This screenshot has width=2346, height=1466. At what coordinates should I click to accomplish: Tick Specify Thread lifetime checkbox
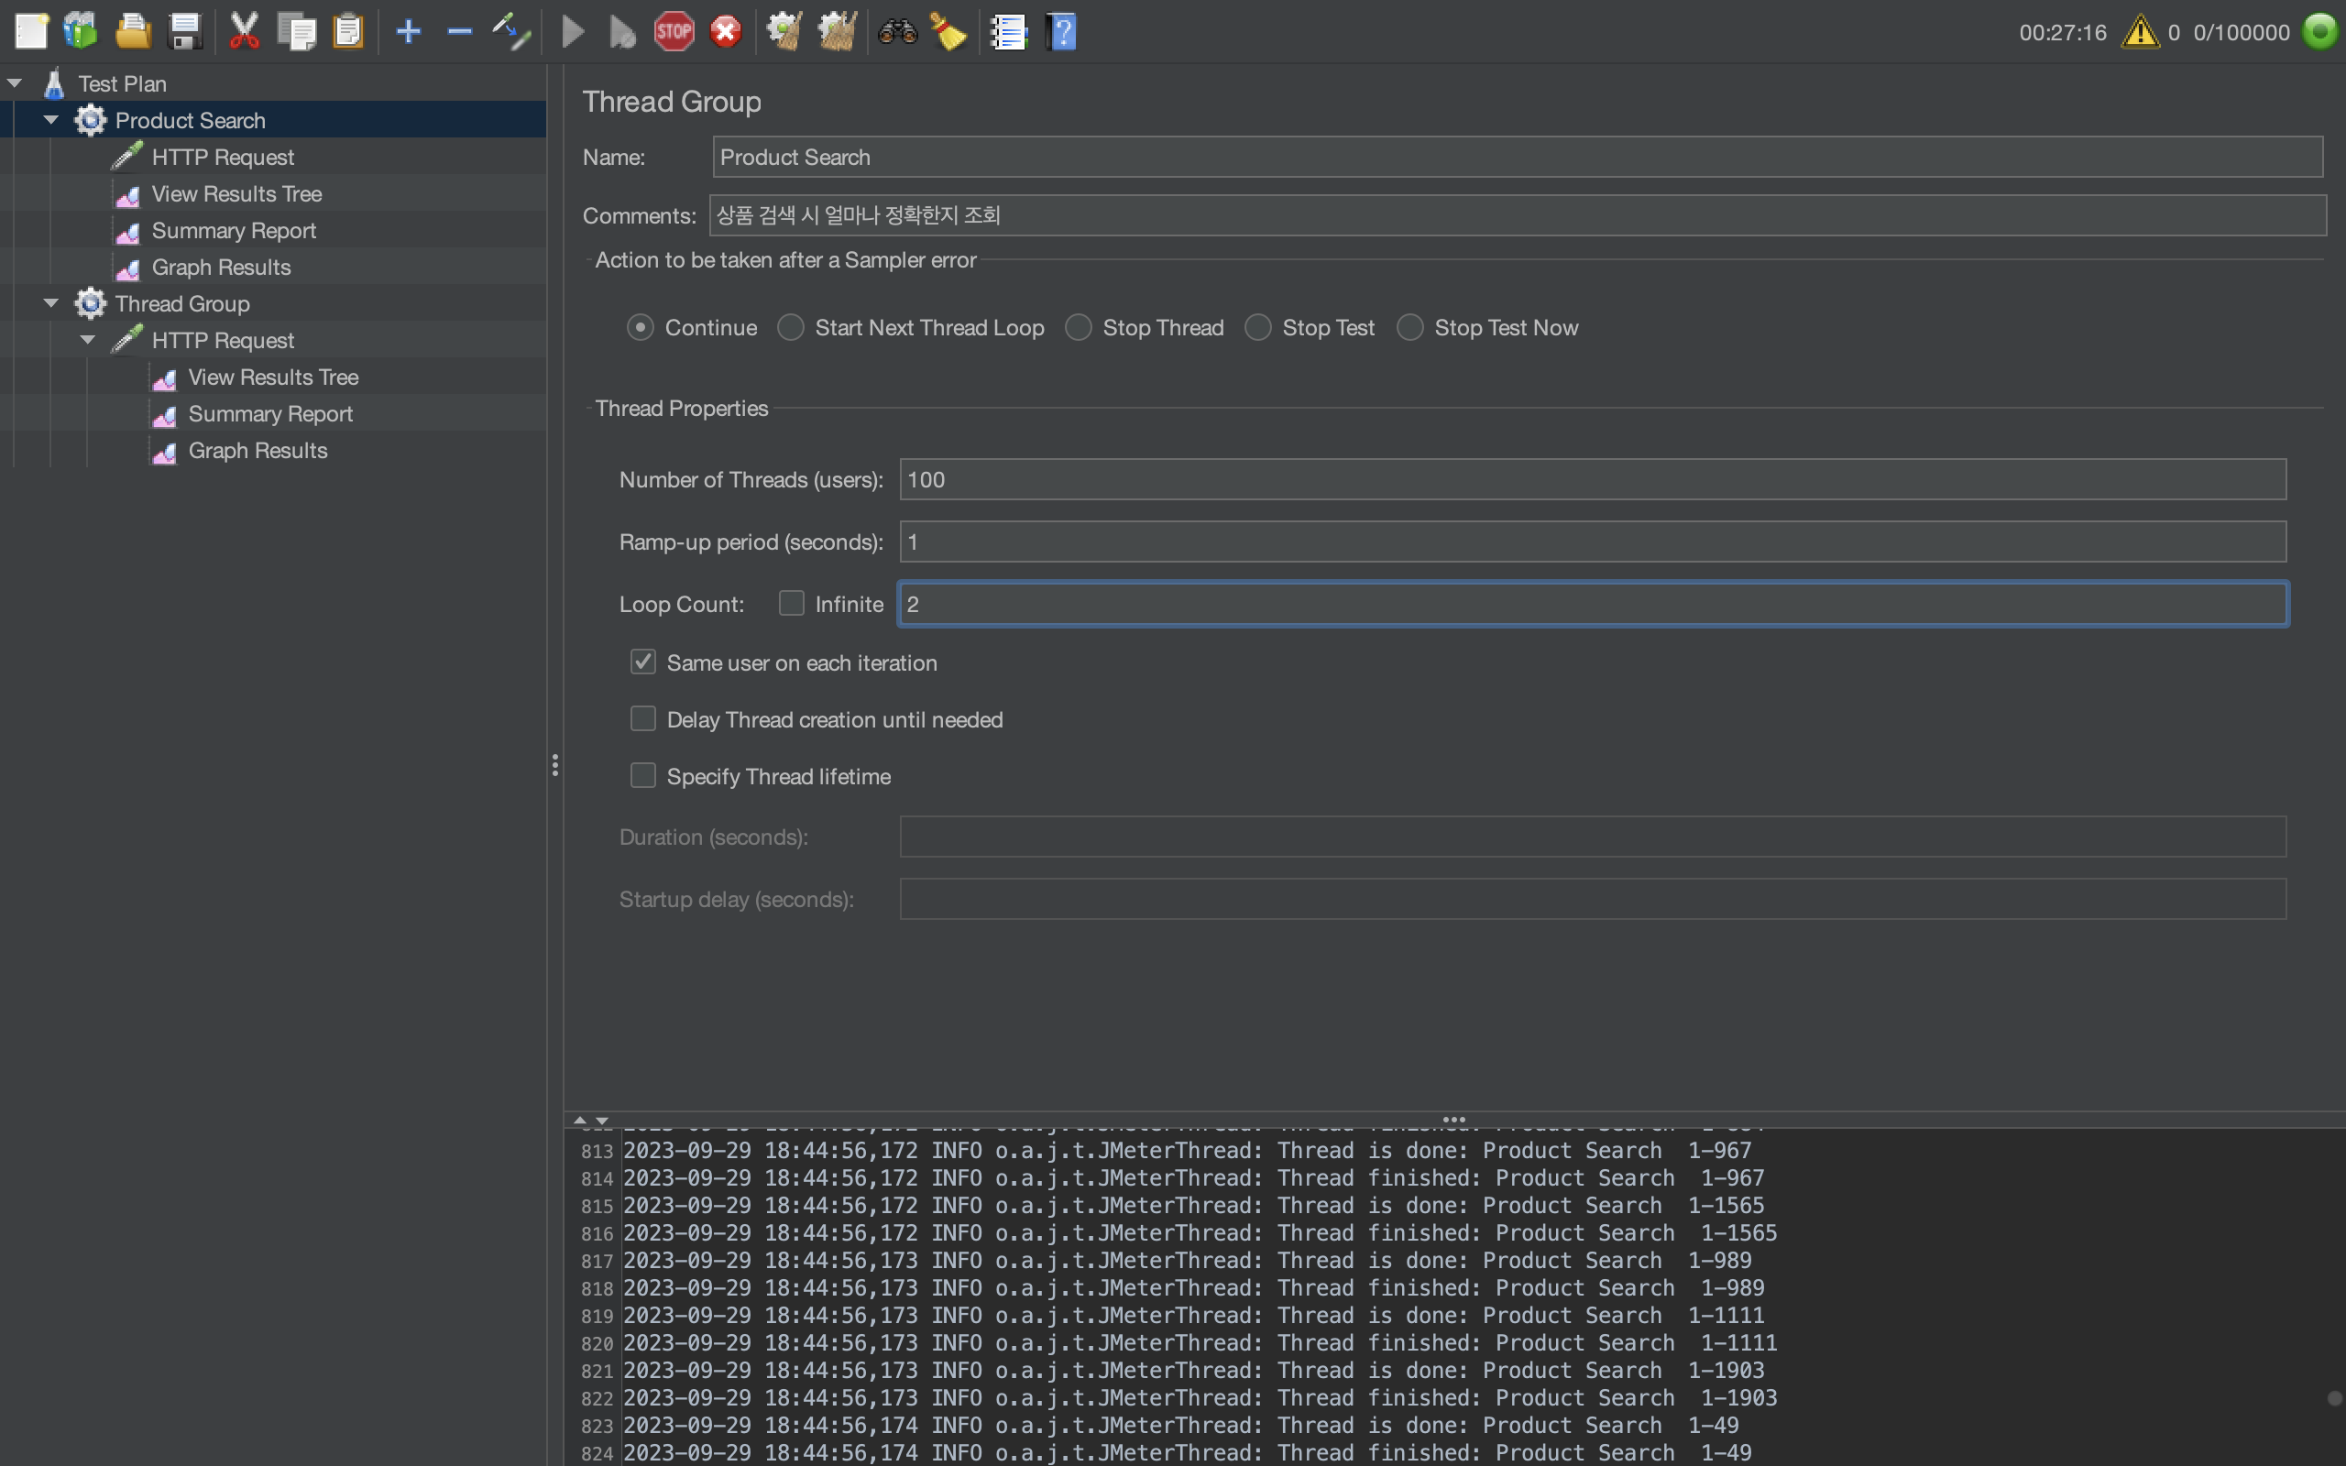pyautogui.click(x=642, y=776)
